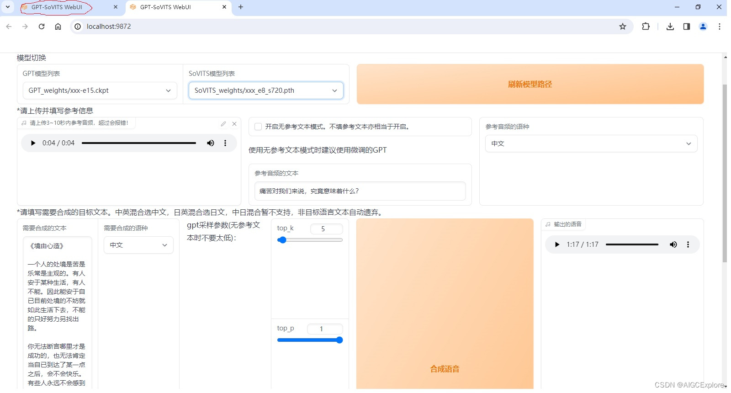The image size is (731, 393).
Task: Remove the uploaded reference audio
Action: [x=234, y=124]
